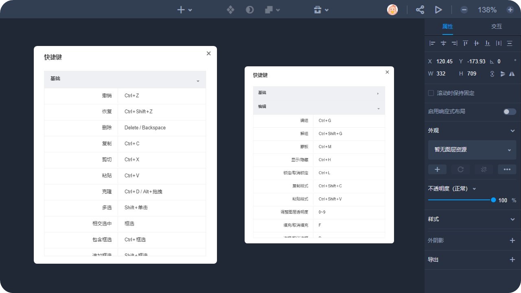Start preview with the play icon
Image resolution: width=521 pixels, height=293 pixels.
click(438, 10)
